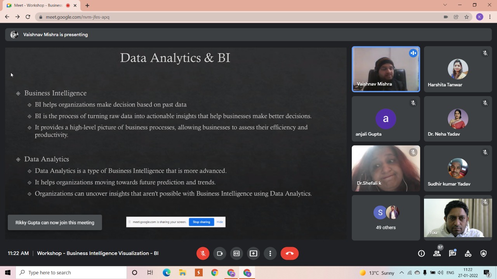Select the Meet Workshop browser tab
The height and width of the screenshot is (279, 497).
point(38,5)
